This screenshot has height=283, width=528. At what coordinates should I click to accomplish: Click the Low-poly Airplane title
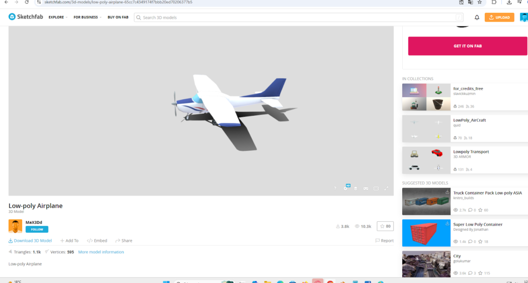[x=36, y=206]
